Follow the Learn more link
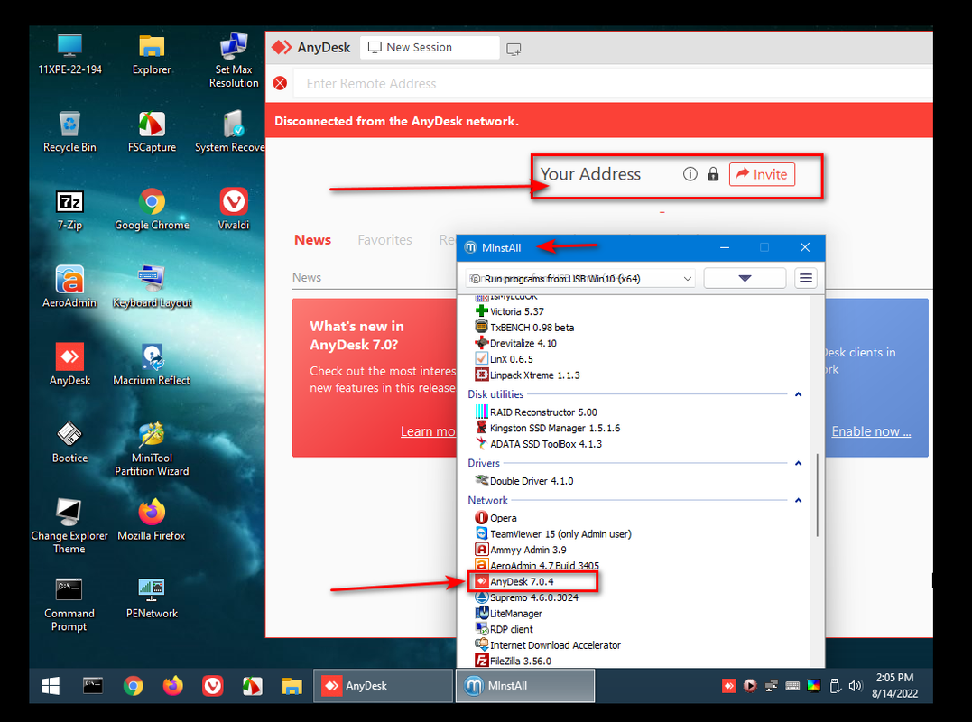The height and width of the screenshot is (722, 972). 428,431
